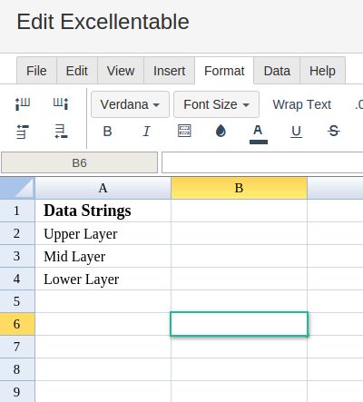Insert column right icon
The image size is (363, 402).
click(61, 103)
